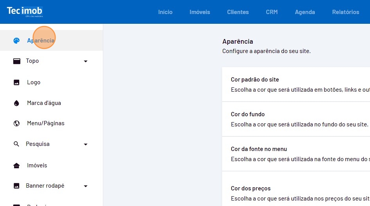370x206 pixels.
Task: Expand the Banner rodapé arrow
Action: point(86,186)
